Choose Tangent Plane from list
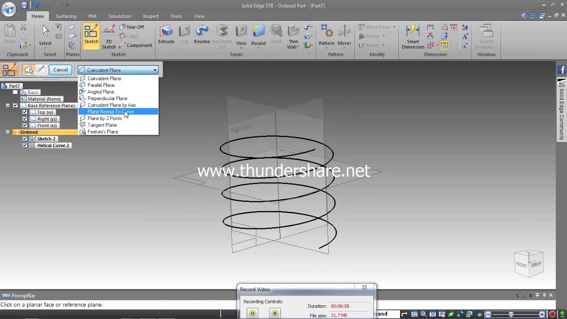 point(118,125)
